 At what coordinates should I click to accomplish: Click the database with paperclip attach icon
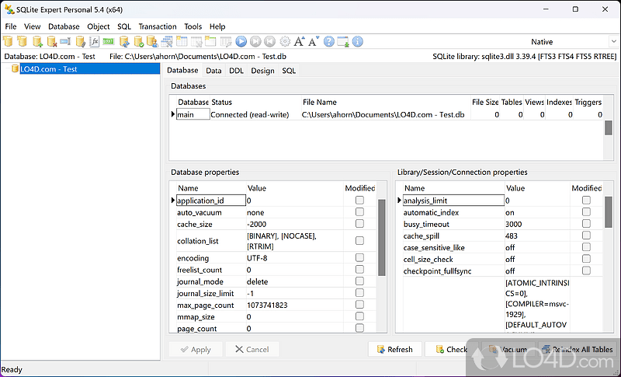pyautogui.click(x=81, y=41)
